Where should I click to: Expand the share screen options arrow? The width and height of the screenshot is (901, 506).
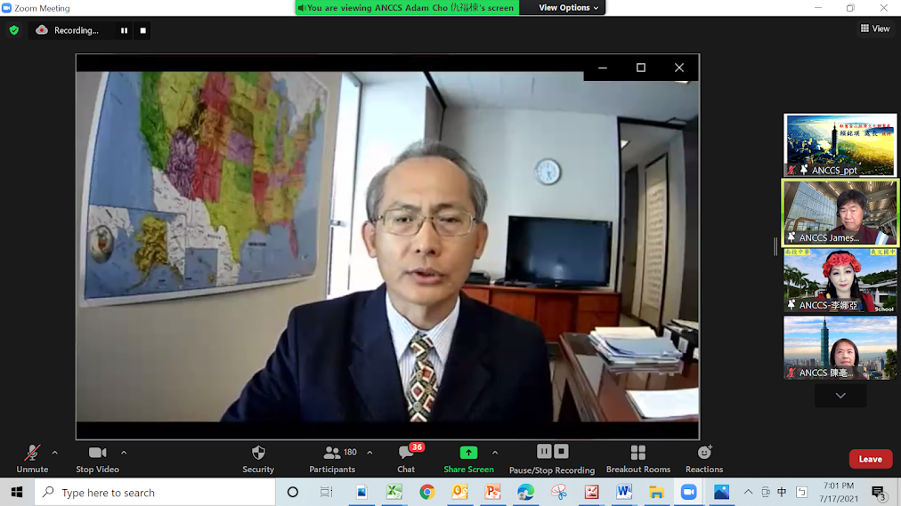(x=495, y=453)
